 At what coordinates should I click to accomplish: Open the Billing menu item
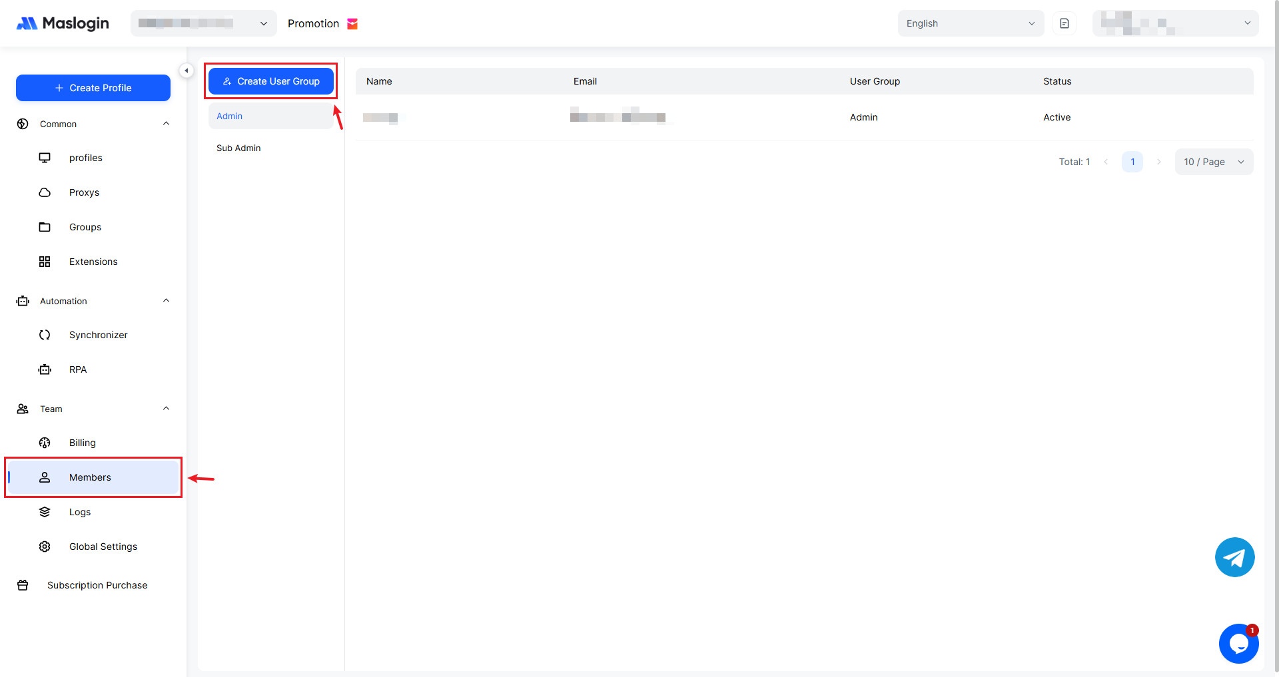pos(83,443)
